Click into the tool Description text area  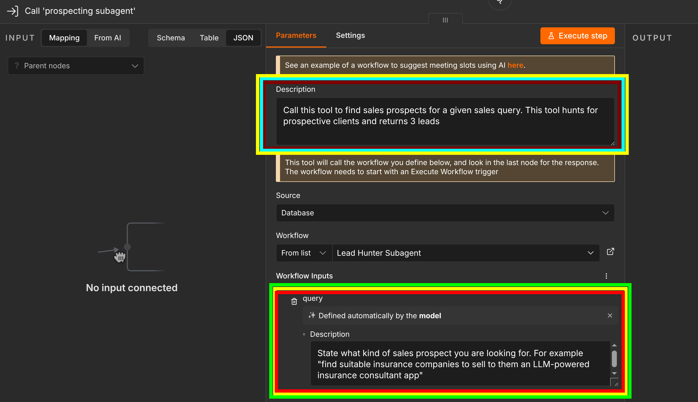(445, 121)
